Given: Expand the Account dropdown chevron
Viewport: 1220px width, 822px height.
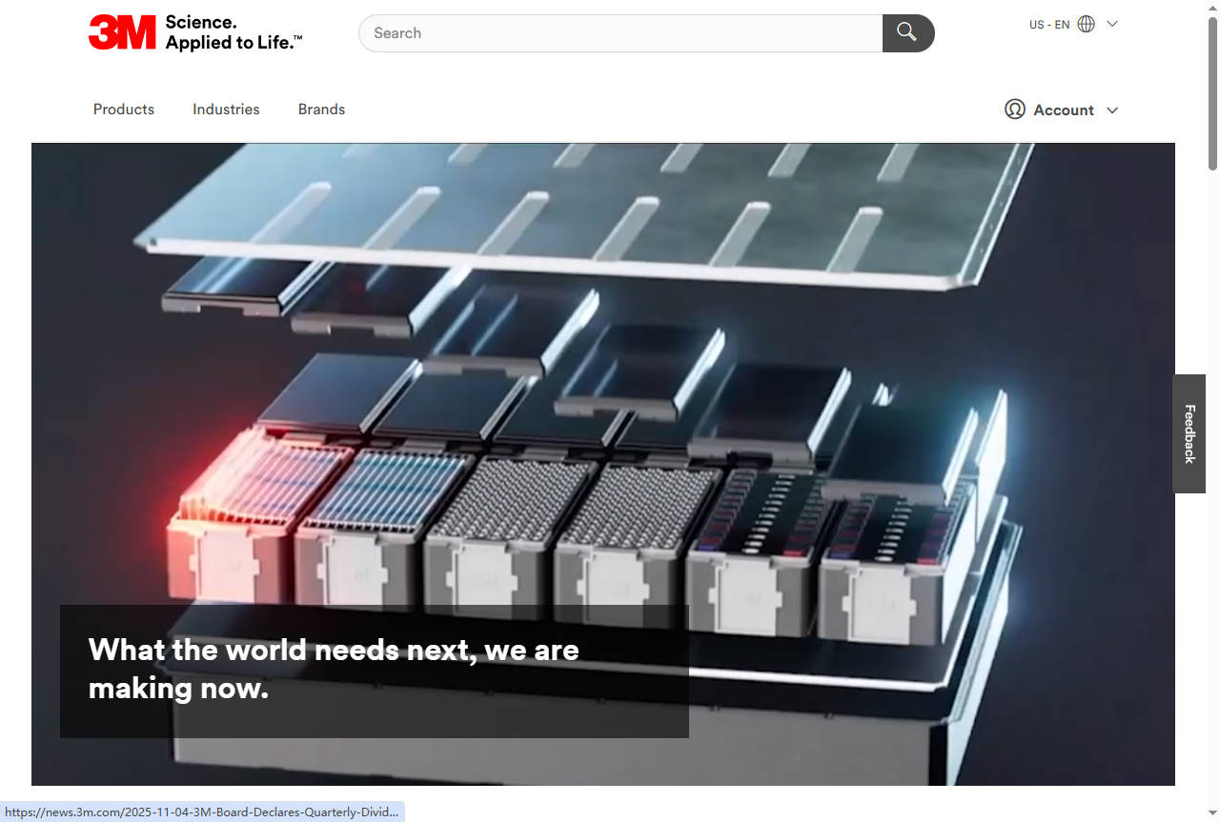Looking at the screenshot, I should pos(1111,110).
